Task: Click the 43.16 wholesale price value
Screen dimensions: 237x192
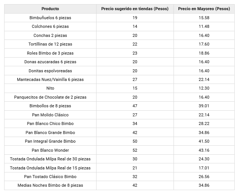Action: tap(204, 150)
